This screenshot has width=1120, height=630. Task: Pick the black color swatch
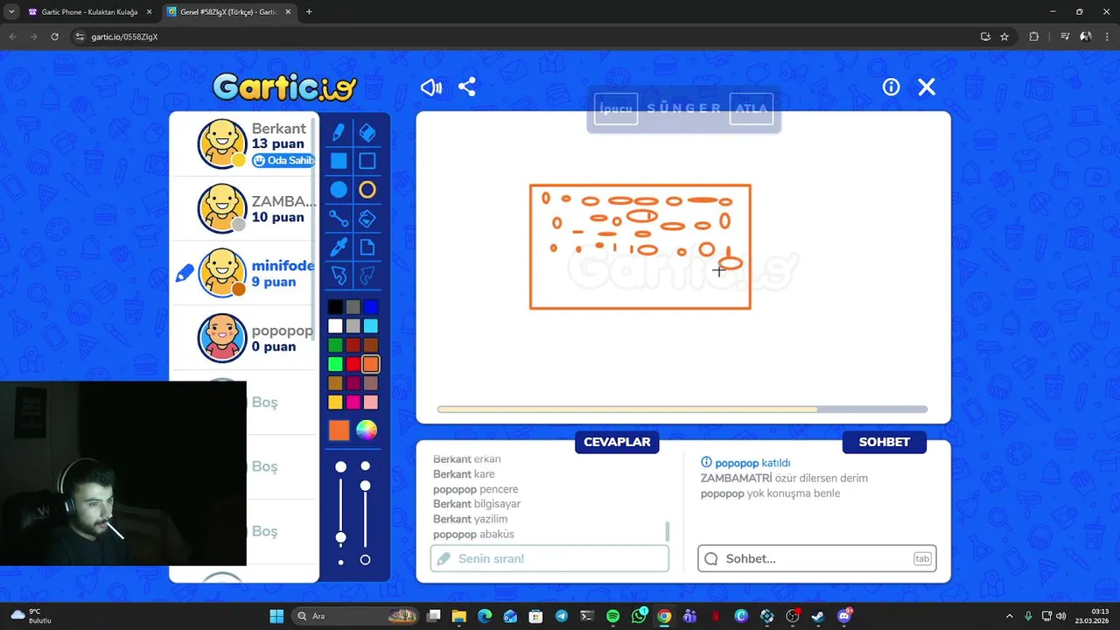point(335,307)
